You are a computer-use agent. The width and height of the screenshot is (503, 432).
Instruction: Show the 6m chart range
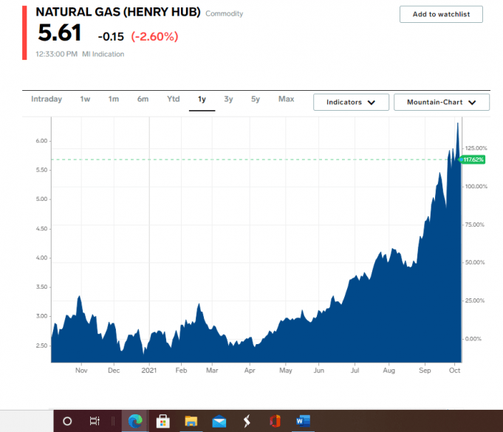point(143,99)
